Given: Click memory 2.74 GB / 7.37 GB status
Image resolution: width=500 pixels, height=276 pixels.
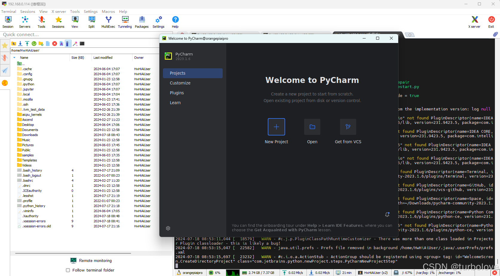Looking at the screenshot, I should 258,273.
